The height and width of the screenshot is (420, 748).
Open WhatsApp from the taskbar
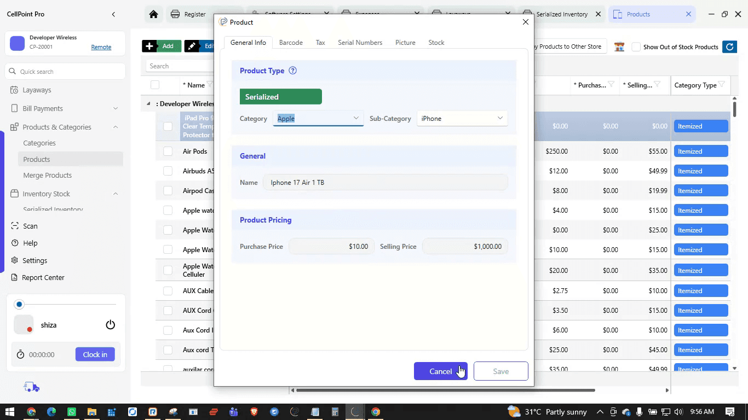pyautogui.click(x=72, y=412)
